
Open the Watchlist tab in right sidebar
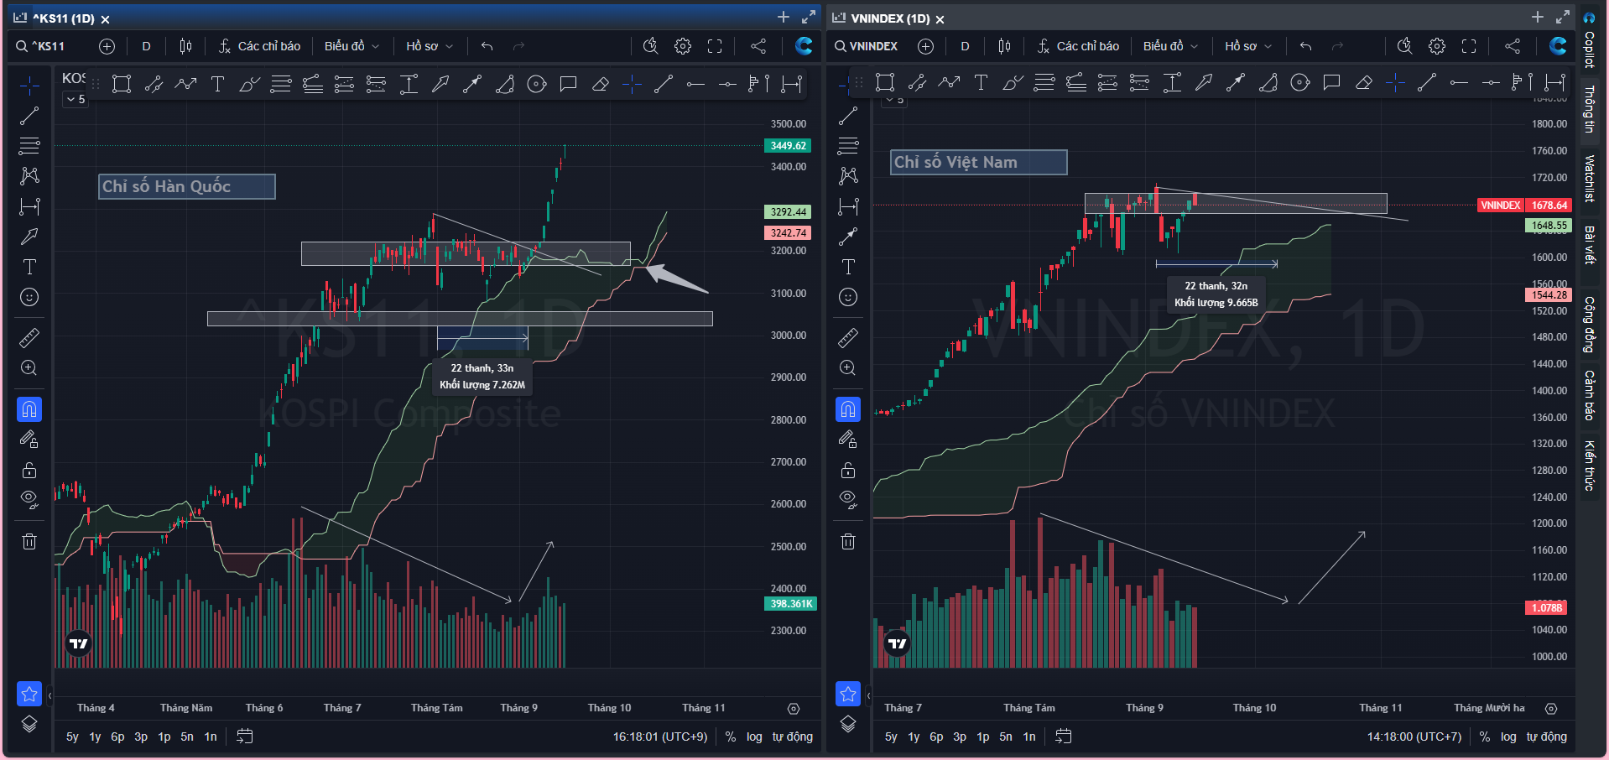click(x=1589, y=179)
